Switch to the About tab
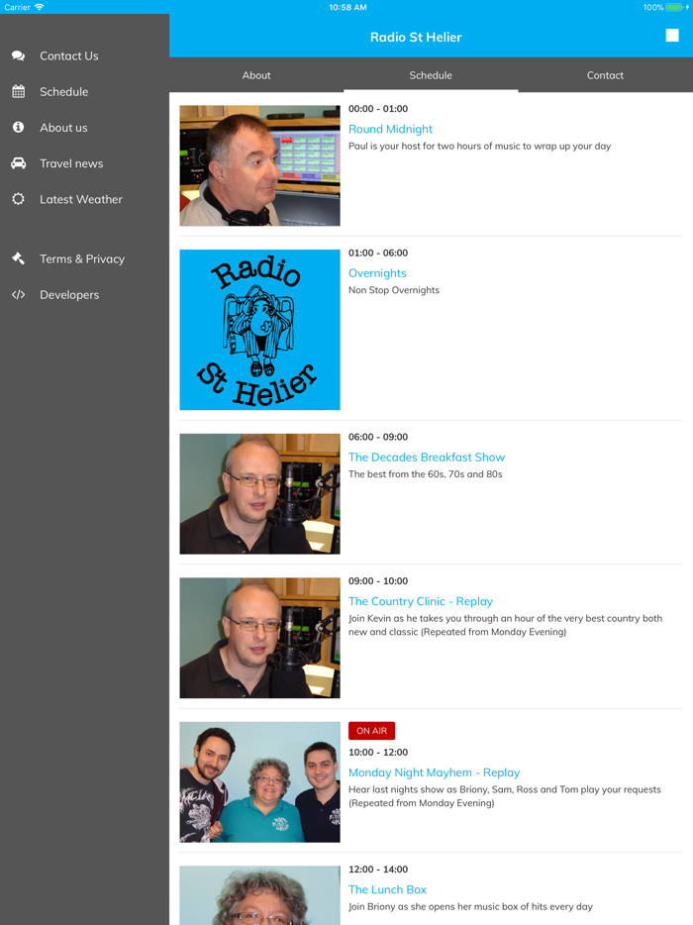The image size is (693, 925). [x=256, y=75]
